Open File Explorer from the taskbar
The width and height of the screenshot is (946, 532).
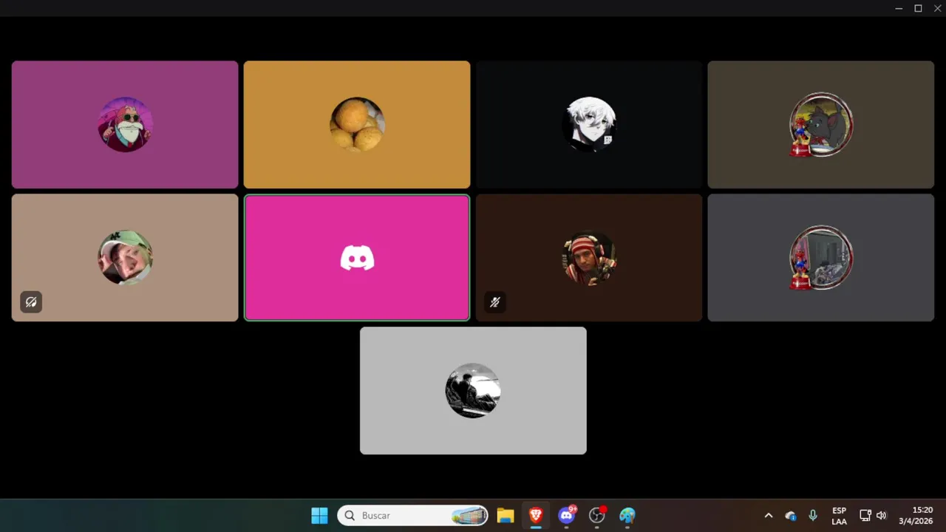tap(506, 515)
